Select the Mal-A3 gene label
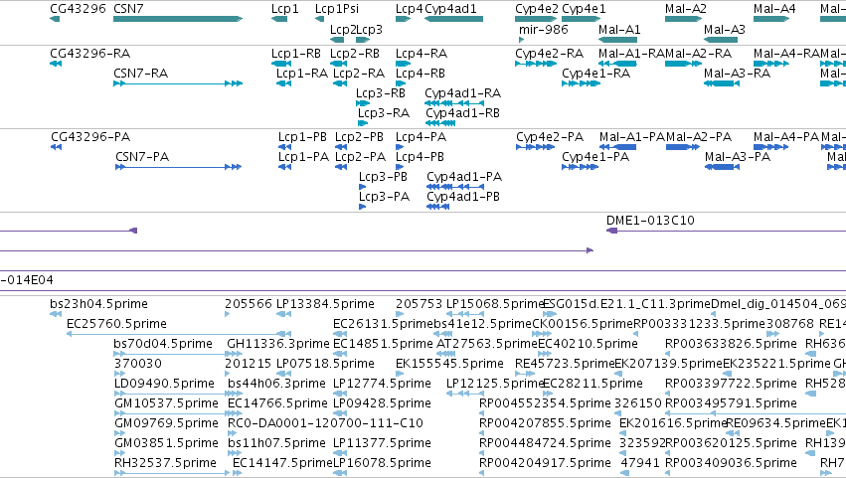846x478 pixels. coord(725,30)
